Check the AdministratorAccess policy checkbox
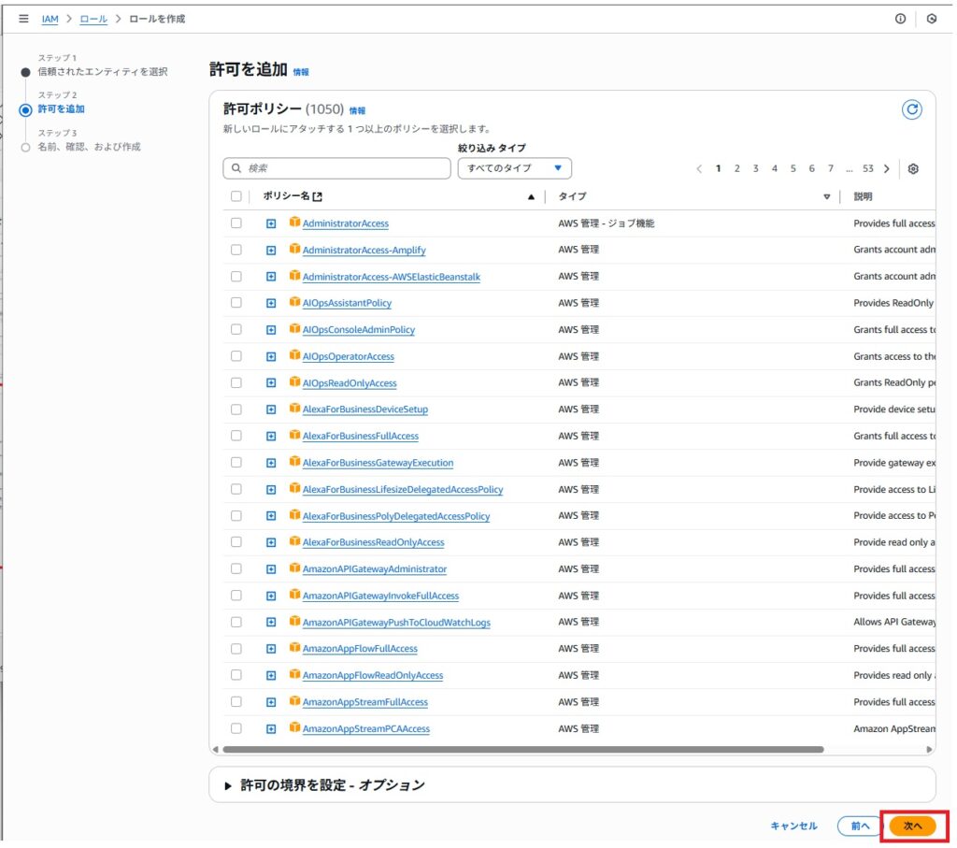This screenshot has height=848, width=957. point(236,223)
